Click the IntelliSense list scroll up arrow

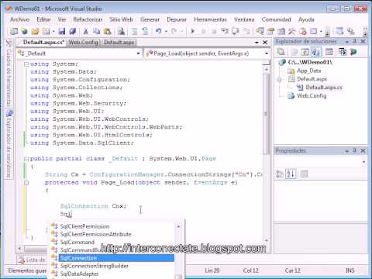[x=178, y=226]
